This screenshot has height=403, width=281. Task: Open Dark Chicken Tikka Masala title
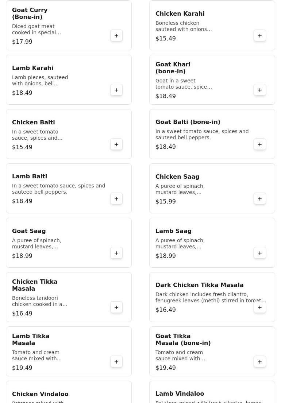(199, 285)
